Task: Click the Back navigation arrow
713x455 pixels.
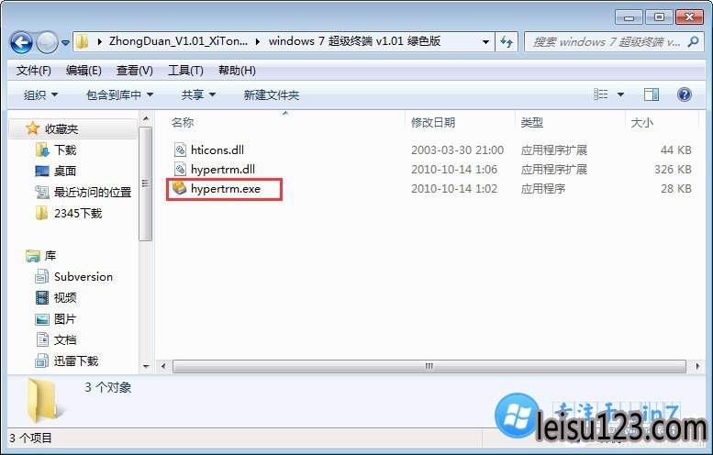Action: [21, 42]
